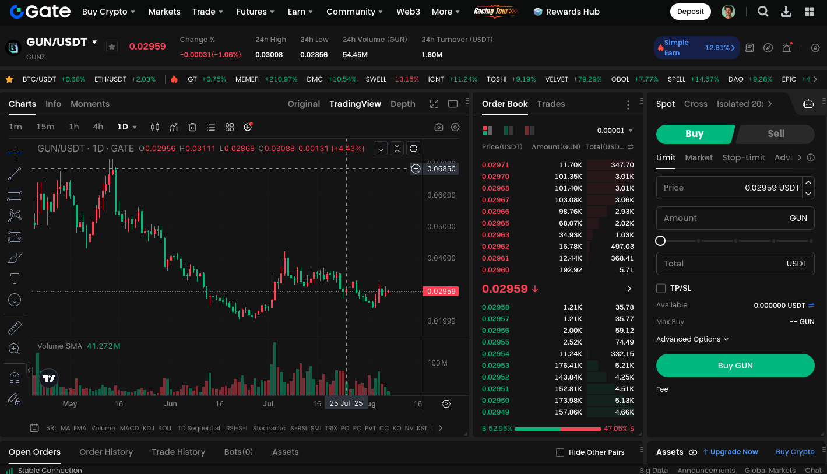Open order book three-dot menu

click(628, 105)
